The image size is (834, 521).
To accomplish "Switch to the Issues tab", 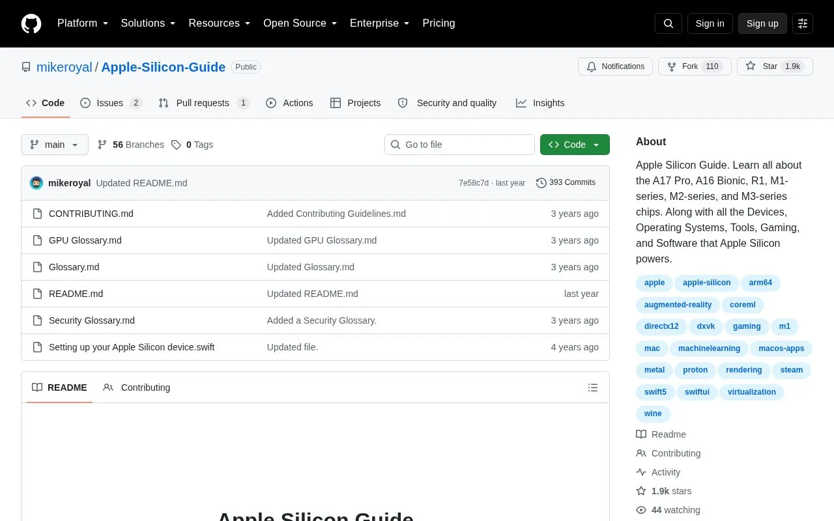I will (x=111, y=103).
